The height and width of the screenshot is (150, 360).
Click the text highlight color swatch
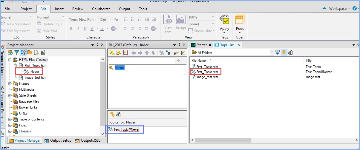pos(92,29)
